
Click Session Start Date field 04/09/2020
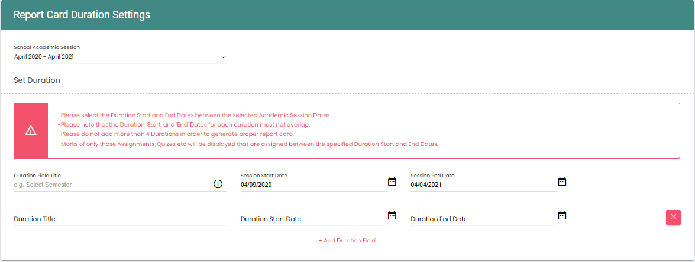(x=313, y=185)
